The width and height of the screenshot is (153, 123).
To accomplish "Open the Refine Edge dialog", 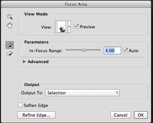I will (x=36, y=115).
